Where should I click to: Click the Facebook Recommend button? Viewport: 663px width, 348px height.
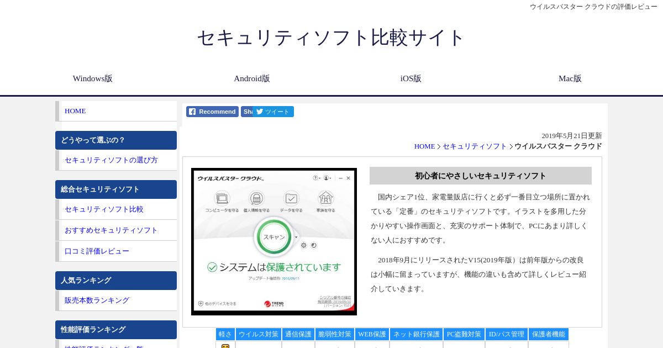pyautogui.click(x=212, y=112)
